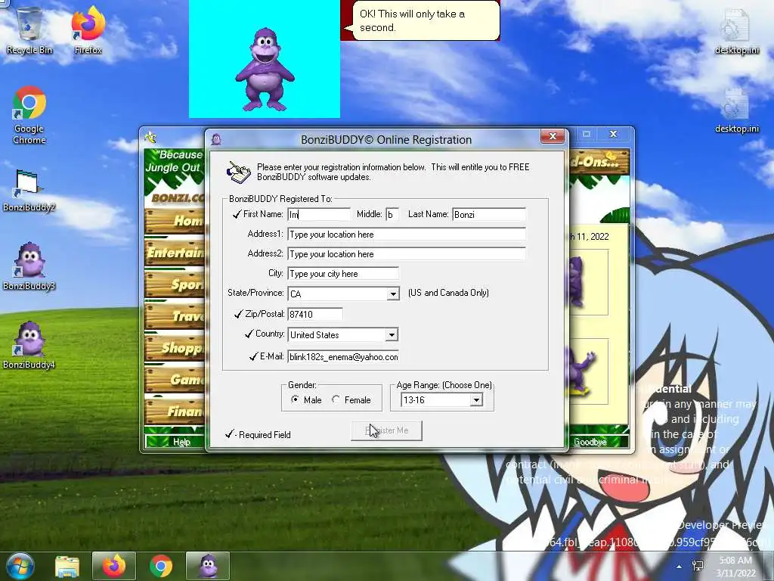Viewport: 774px width, 581px height.
Task: Focus the Zip/Postal field
Action: [315, 314]
